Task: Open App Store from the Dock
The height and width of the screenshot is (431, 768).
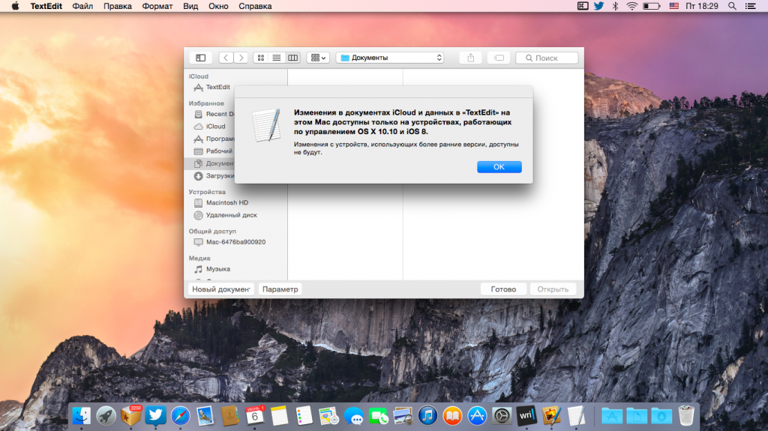Action: [477, 416]
